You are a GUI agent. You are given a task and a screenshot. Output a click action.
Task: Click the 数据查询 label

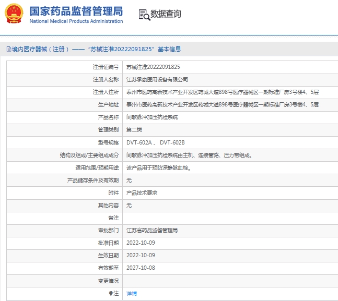pos(166,14)
